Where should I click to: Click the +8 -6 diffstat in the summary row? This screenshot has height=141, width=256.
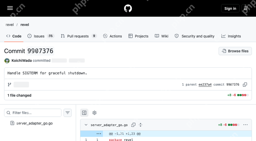[238, 95]
